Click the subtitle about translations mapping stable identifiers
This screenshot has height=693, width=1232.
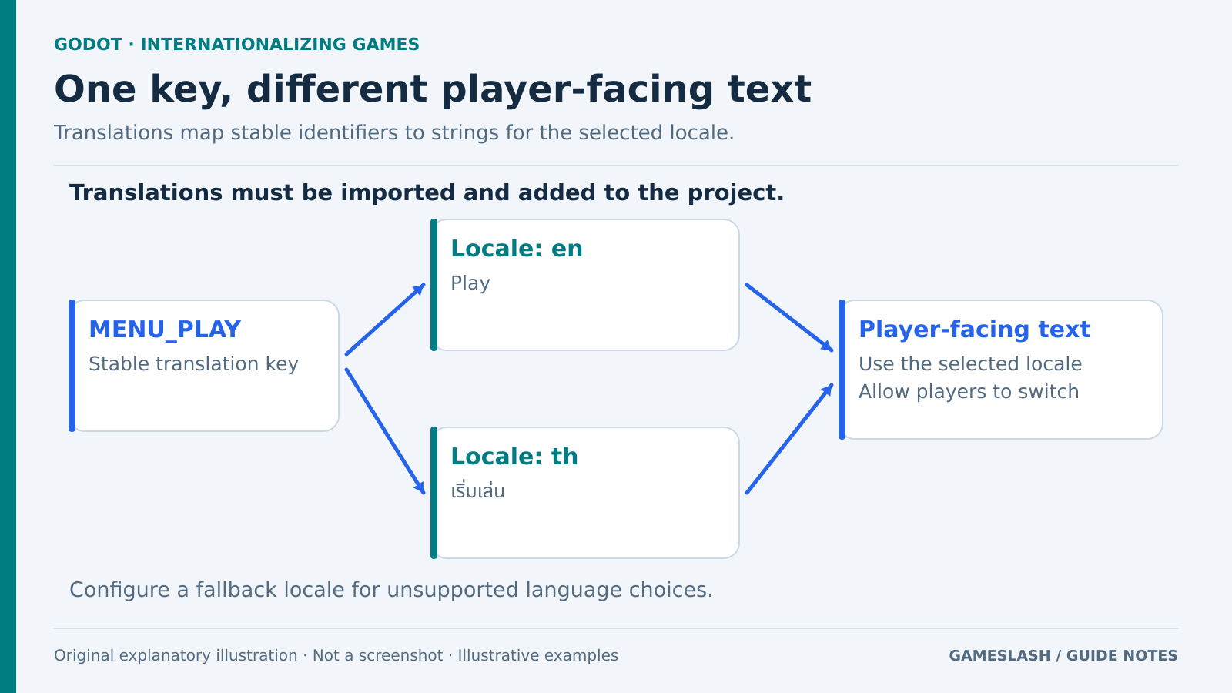pyautogui.click(x=394, y=132)
